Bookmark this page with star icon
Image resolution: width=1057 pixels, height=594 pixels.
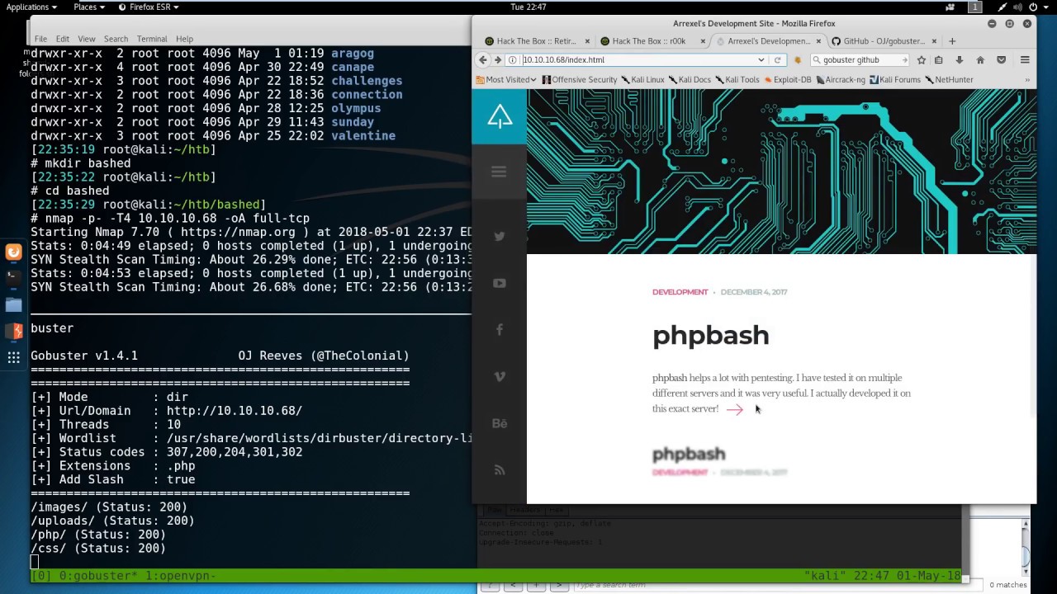922,59
